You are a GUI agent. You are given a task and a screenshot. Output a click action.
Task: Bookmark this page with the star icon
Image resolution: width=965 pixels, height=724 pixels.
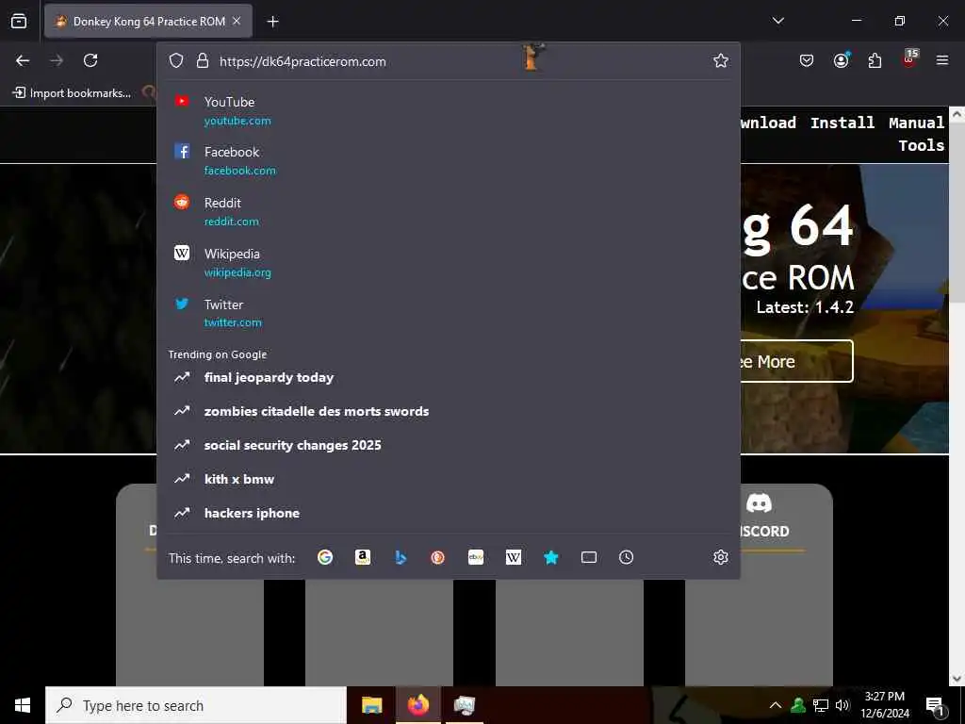[721, 60]
